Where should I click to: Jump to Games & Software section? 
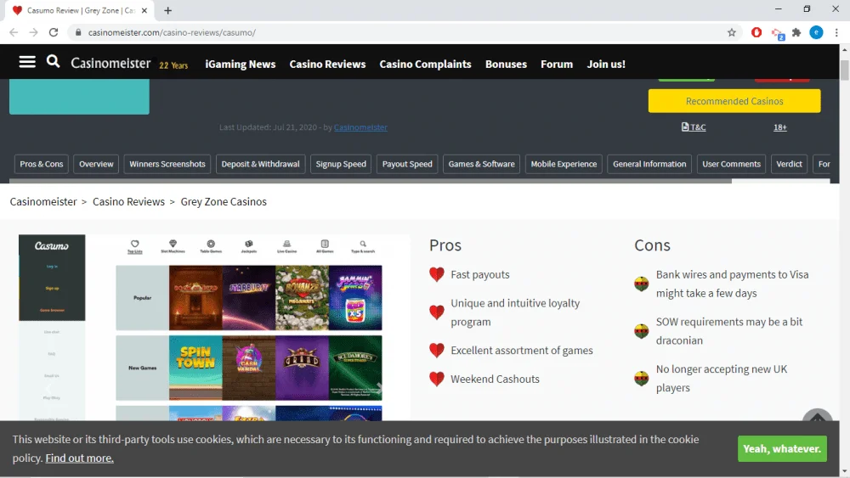click(481, 164)
